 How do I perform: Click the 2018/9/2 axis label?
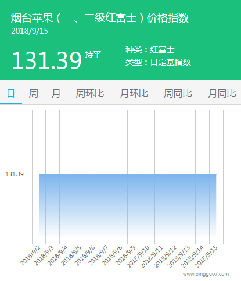tap(30, 255)
